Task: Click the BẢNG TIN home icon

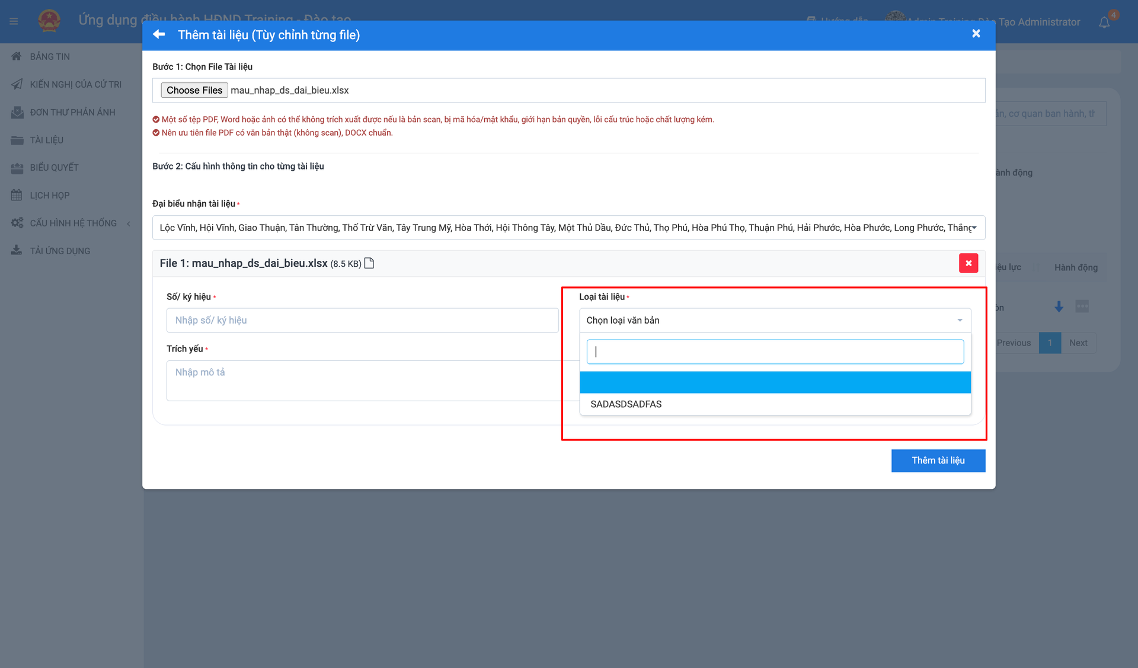Action: pyautogui.click(x=17, y=56)
